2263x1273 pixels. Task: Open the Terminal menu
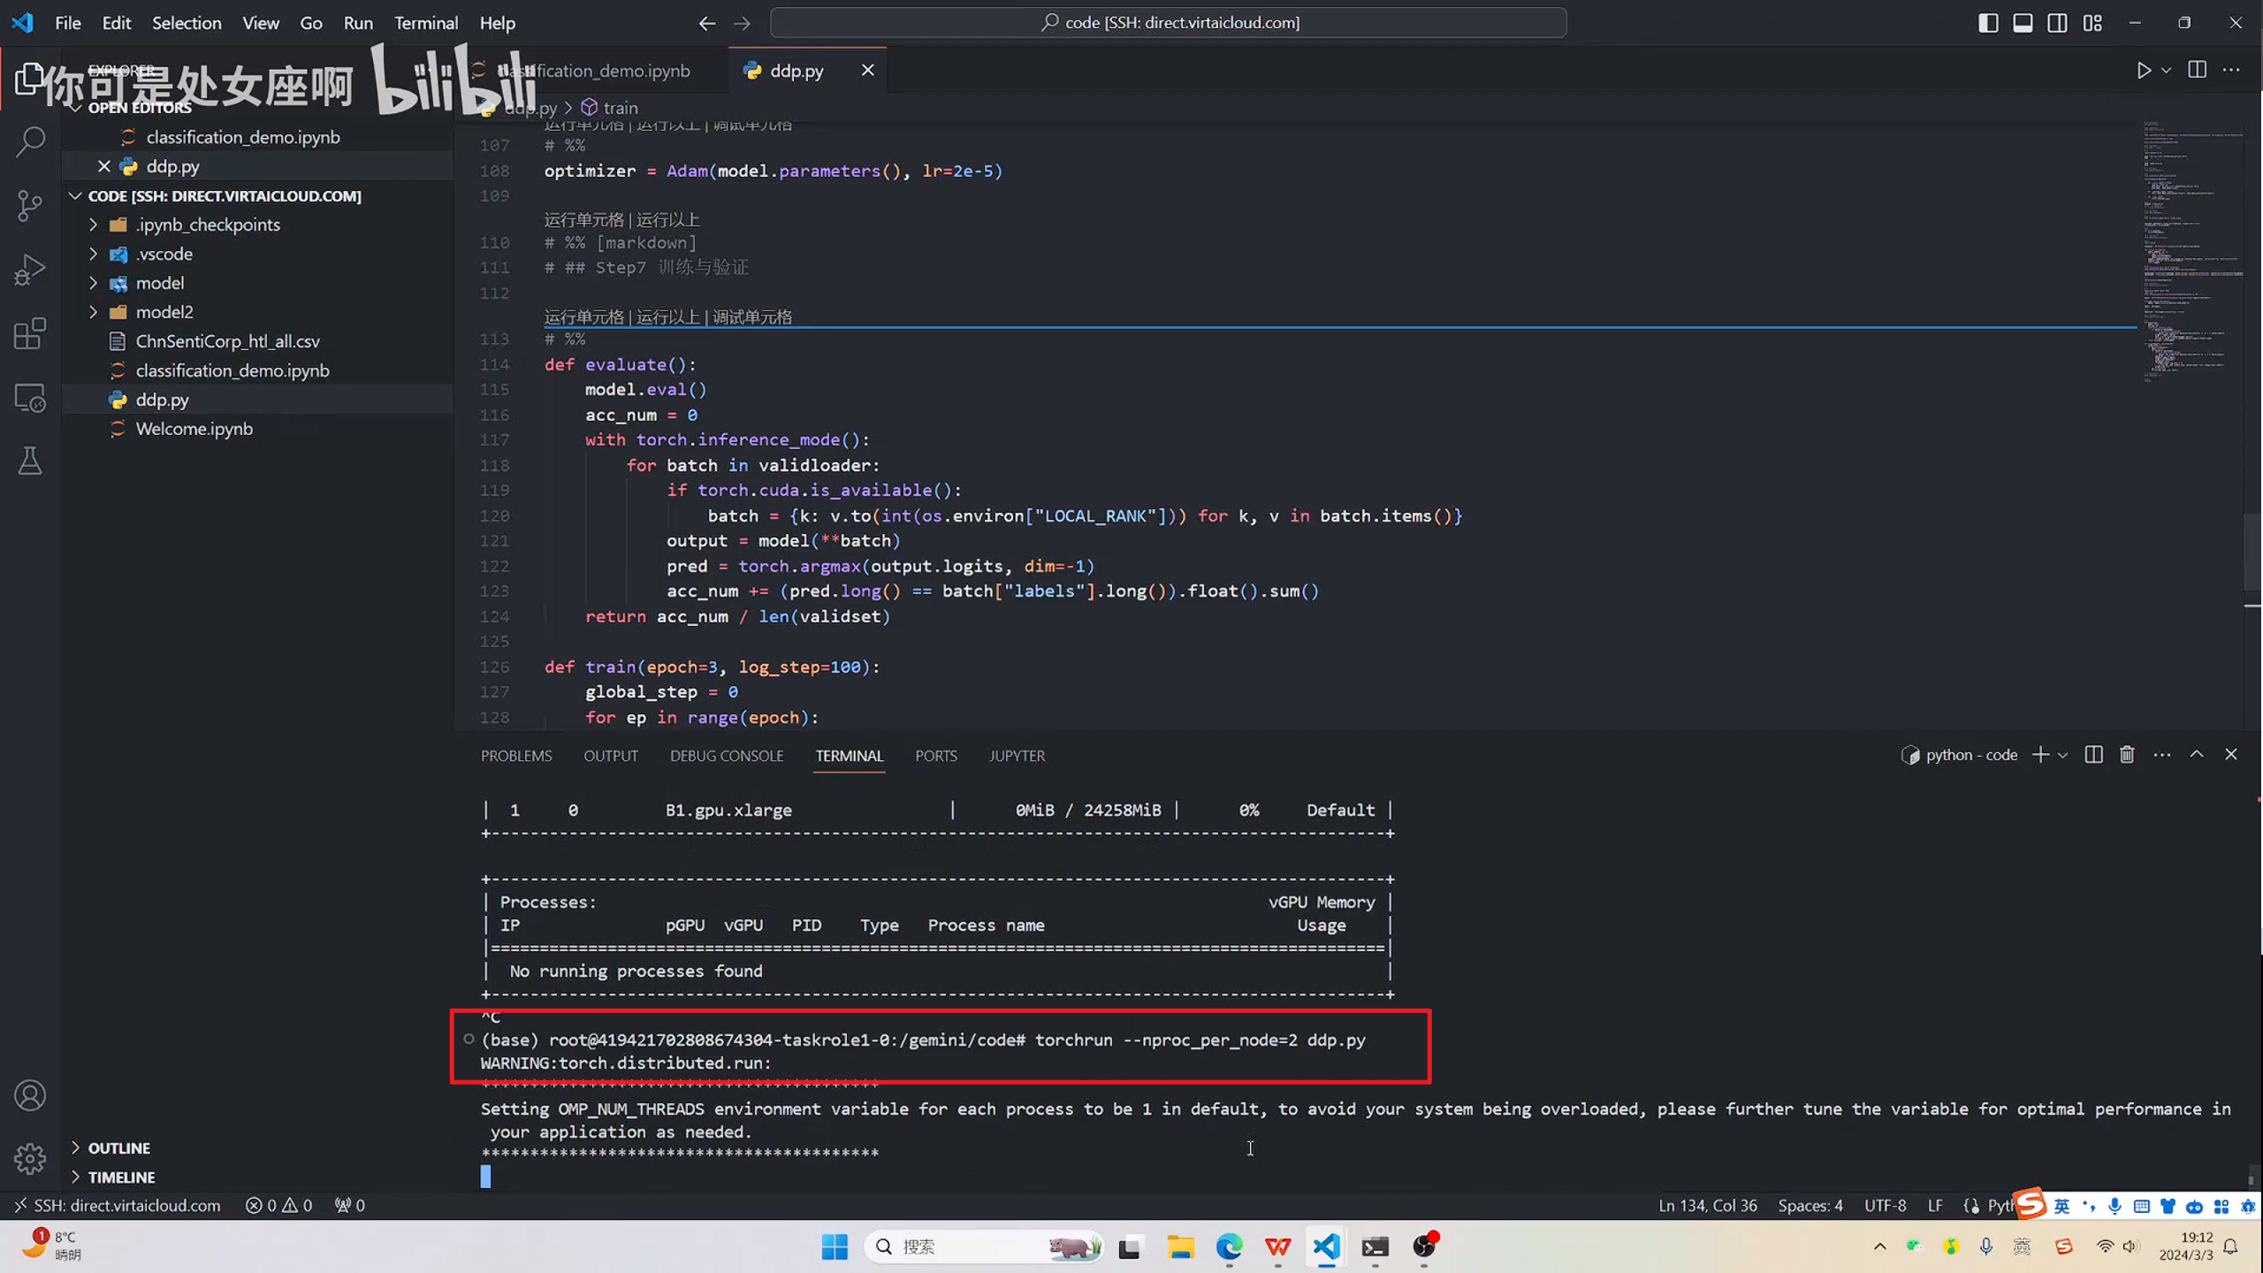pos(425,23)
